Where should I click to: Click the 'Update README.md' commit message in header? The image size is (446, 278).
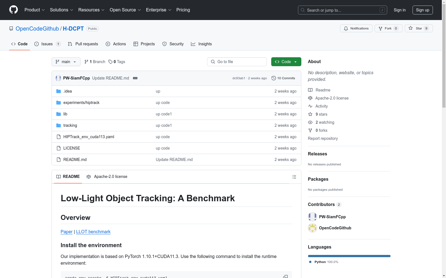click(x=111, y=78)
